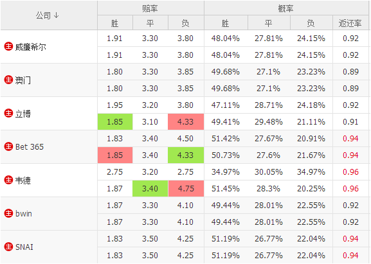Image resolution: width=371 pixels, height=264 pixels.
Task: Click the red highlighted 1.85 cell for Bet 365
Action: (115, 155)
